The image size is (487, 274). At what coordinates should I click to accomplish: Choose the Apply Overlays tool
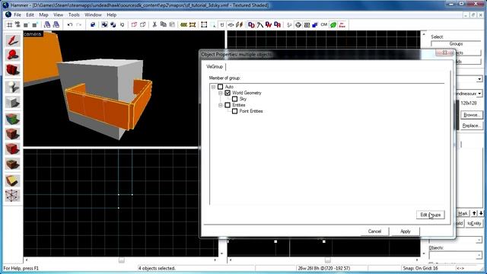12,164
